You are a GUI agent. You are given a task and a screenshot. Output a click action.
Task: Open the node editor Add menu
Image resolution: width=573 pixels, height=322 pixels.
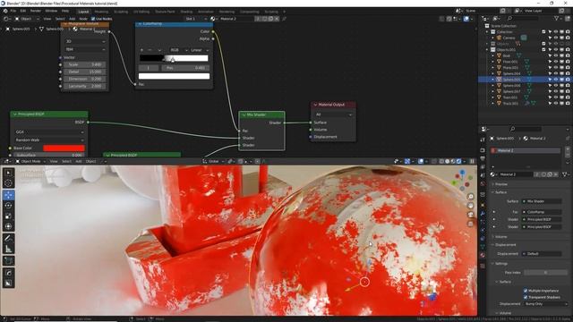72,19
